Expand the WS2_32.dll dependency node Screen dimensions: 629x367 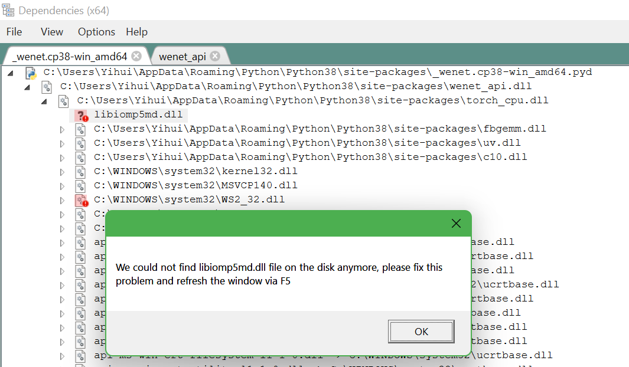[x=63, y=200]
